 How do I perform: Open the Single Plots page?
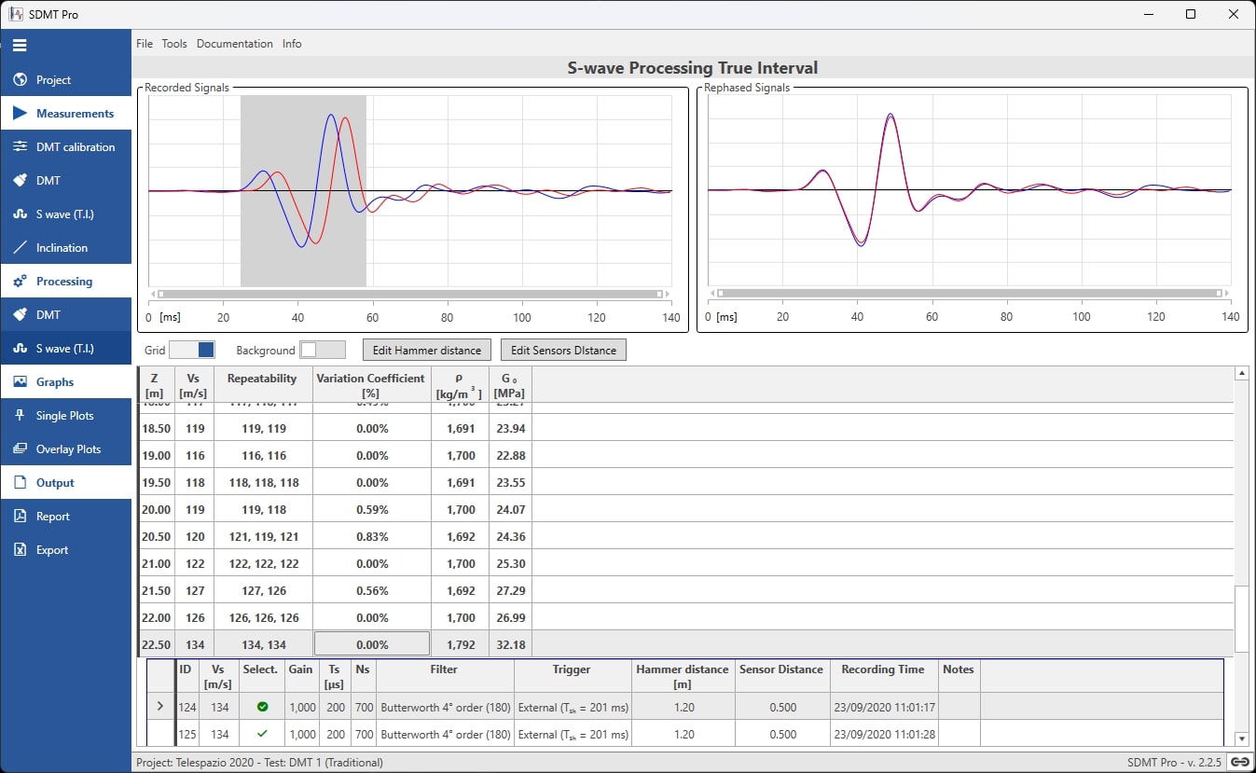point(64,416)
